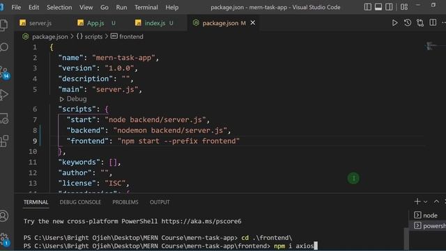Image resolution: width=446 pixels, height=251 pixels.
Task: Click the "mern-task-app" value
Action: pos(123,58)
